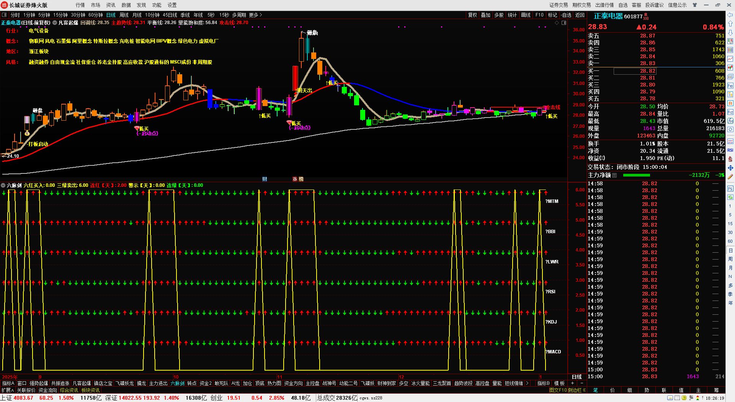The width and height of the screenshot is (735, 402).
Task: Switch to 1-minute period in sidebar
Action: pos(730,206)
